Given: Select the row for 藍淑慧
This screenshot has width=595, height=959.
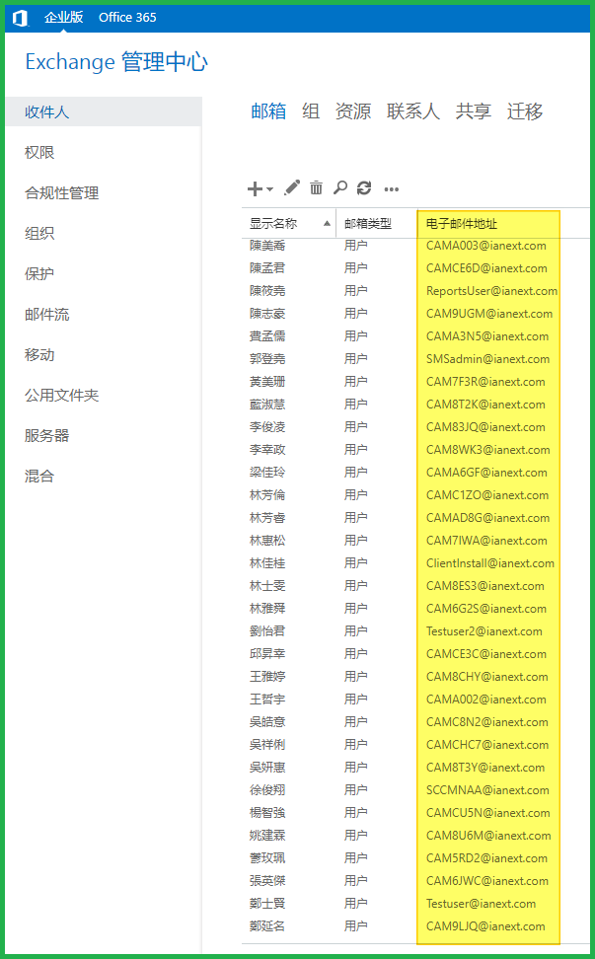Looking at the screenshot, I should (x=415, y=405).
